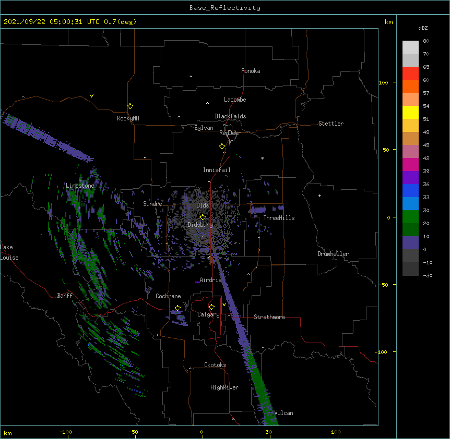Click the HighRiver label
Screen dimensions: 450x439
(224, 387)
